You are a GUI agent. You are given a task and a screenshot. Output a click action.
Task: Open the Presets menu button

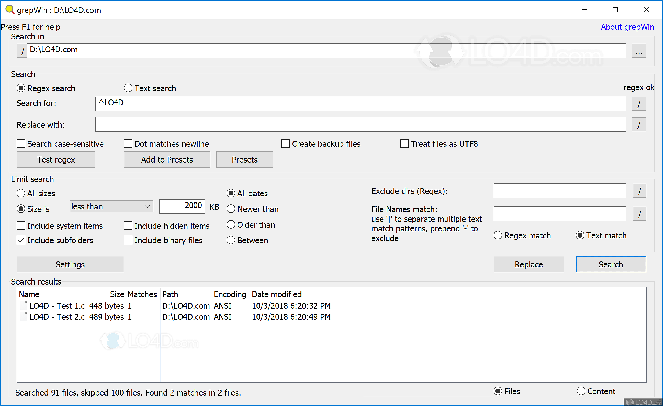pos(244,160)
